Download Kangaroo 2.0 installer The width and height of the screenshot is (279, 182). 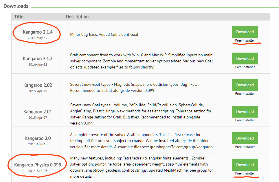[245, 138]
